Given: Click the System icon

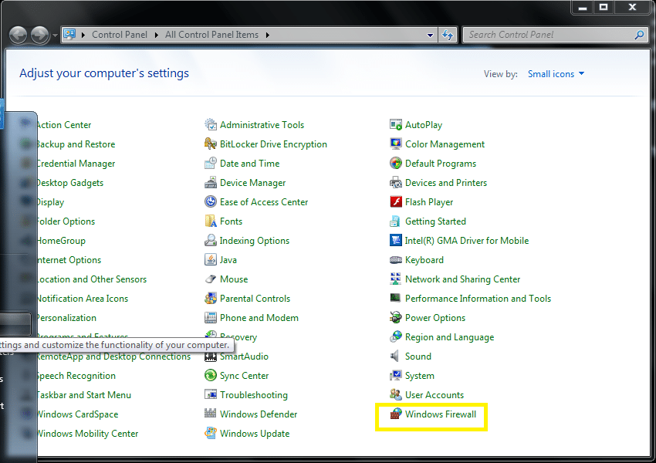Looking at the screenshot, I should 396,375.
